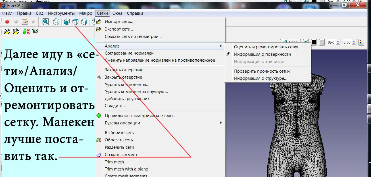The width and height of the screenshot is (371, 177).
Task: Open the Окна menu
Action: pyautogui.click(x=117, y=13)
